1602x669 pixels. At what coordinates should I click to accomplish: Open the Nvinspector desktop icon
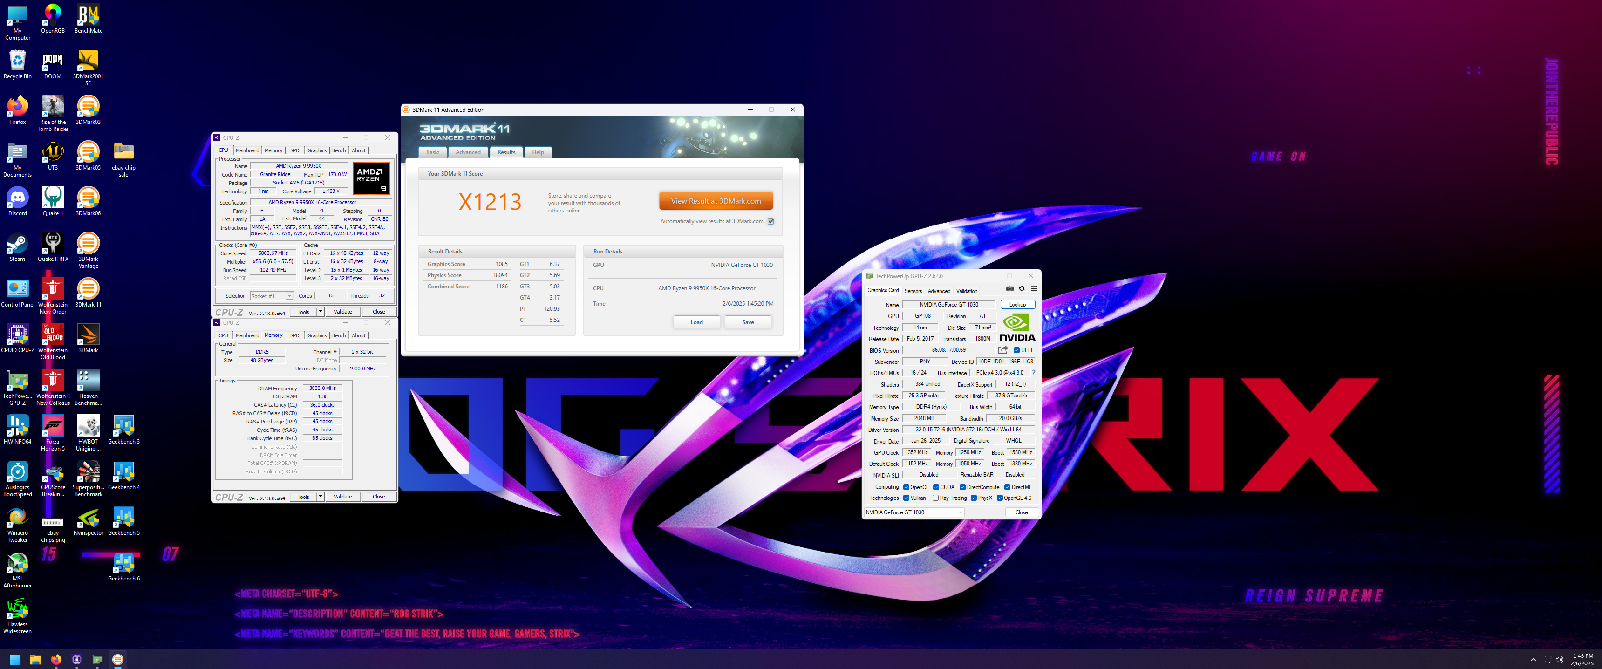pos(89,521)
